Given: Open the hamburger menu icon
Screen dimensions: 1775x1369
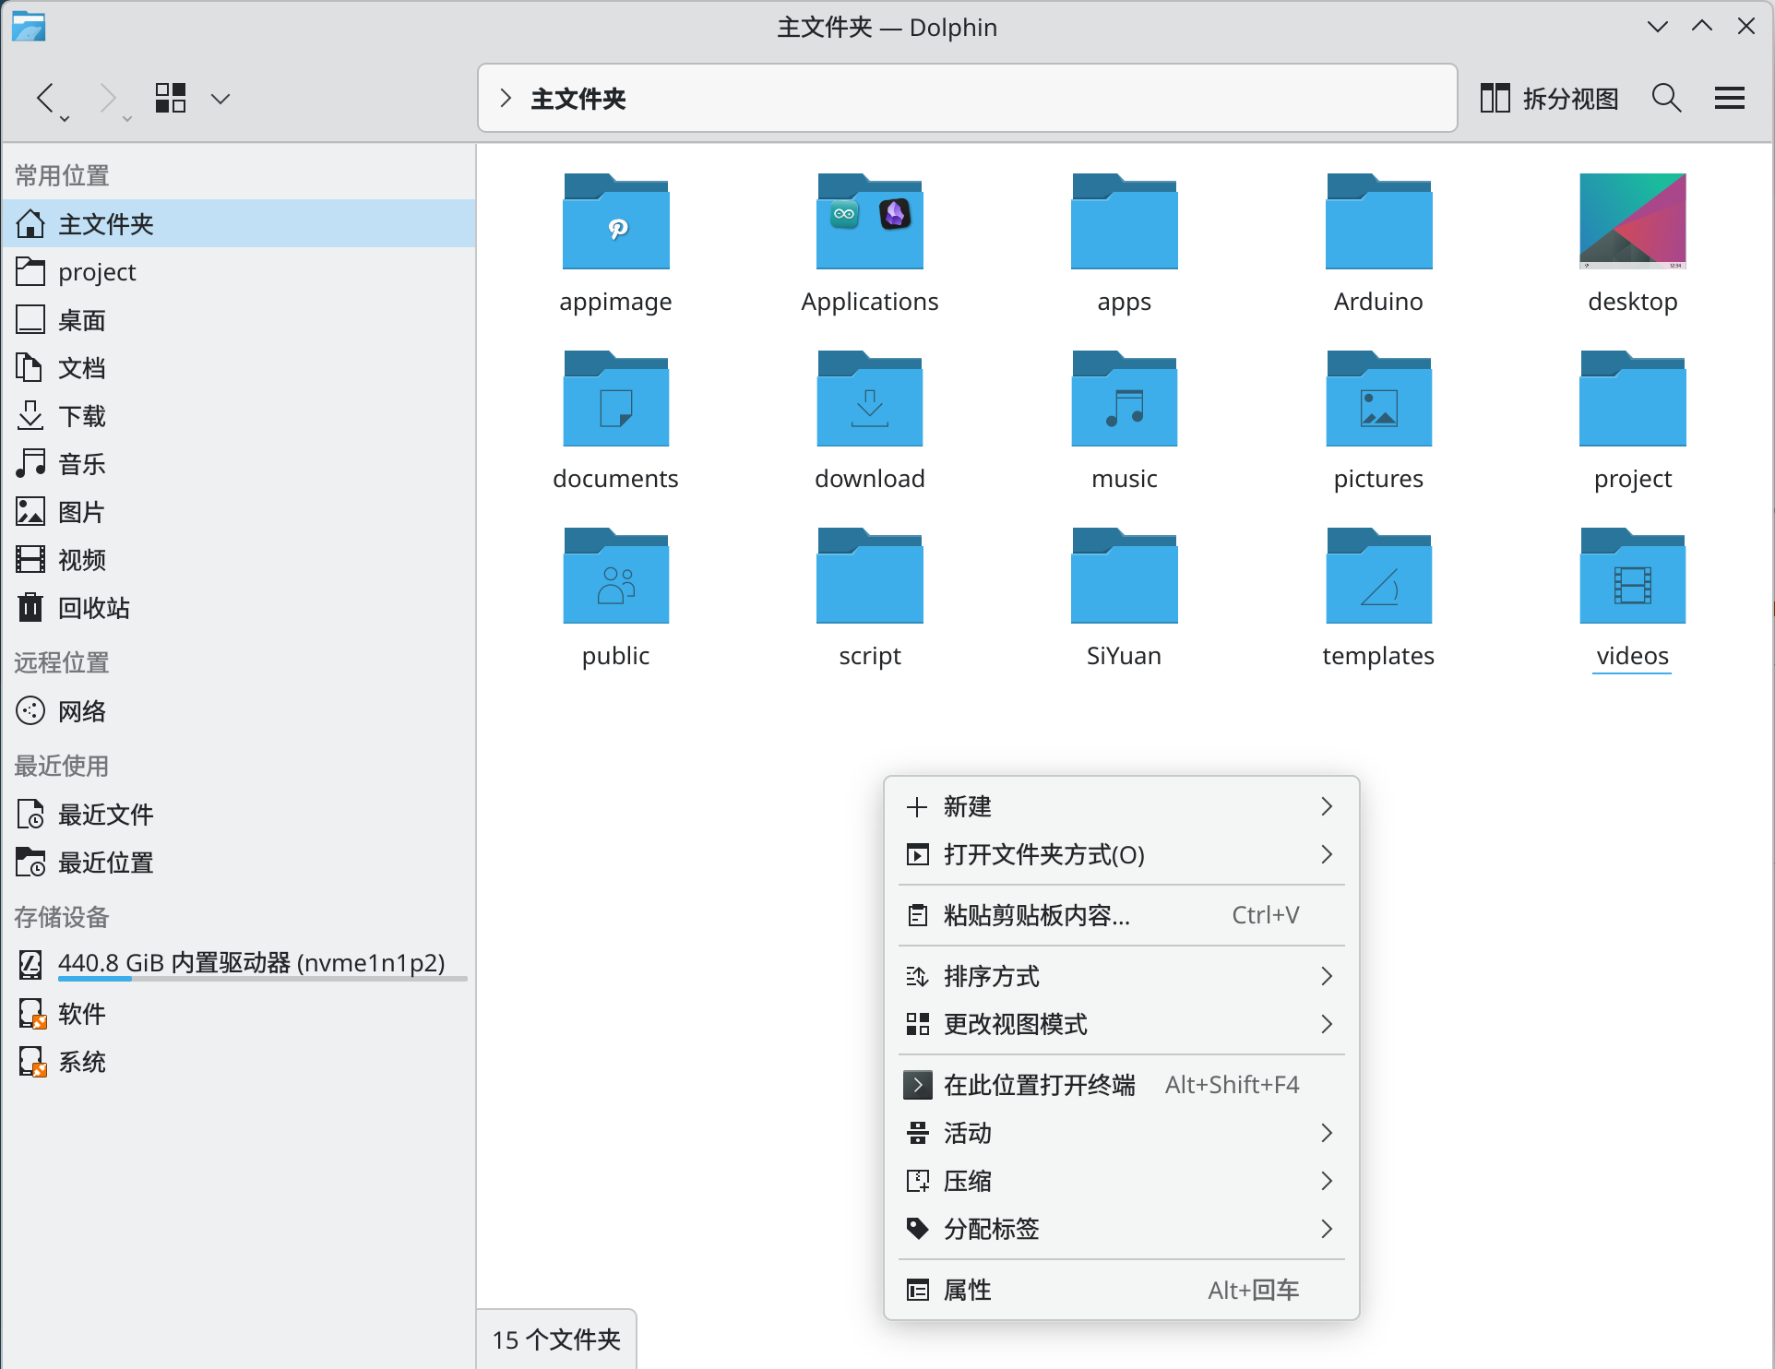Looking at the screenshot, I should (1729, 98).
